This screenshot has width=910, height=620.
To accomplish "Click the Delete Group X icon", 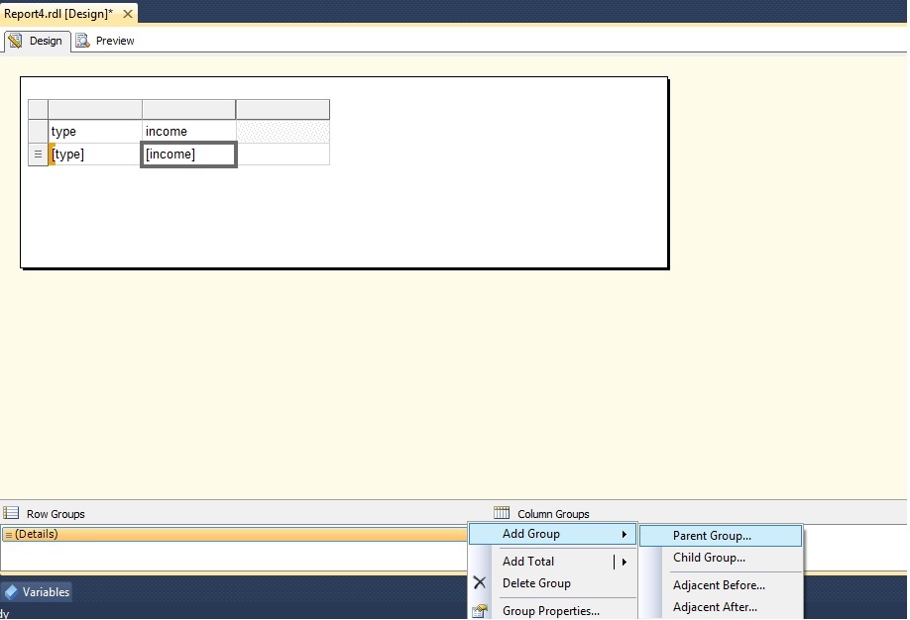I will coord(480,583).
